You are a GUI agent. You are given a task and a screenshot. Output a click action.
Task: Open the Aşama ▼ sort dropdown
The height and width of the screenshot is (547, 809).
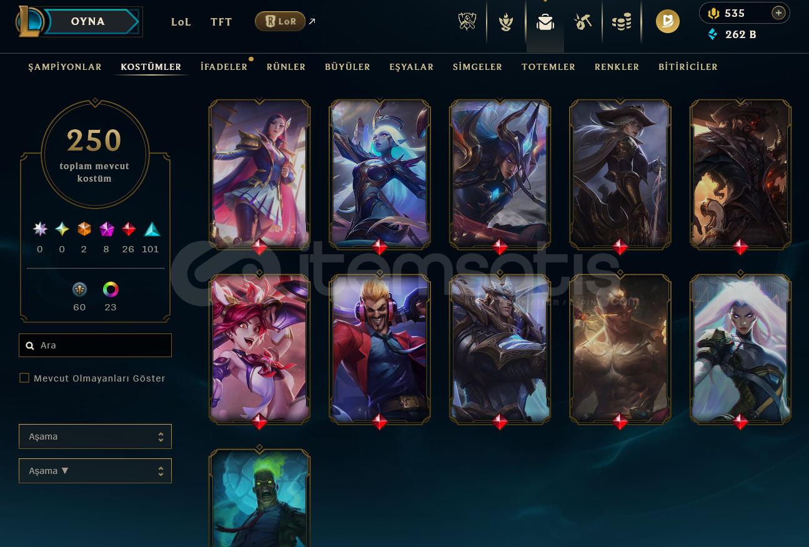click(95, 471)
